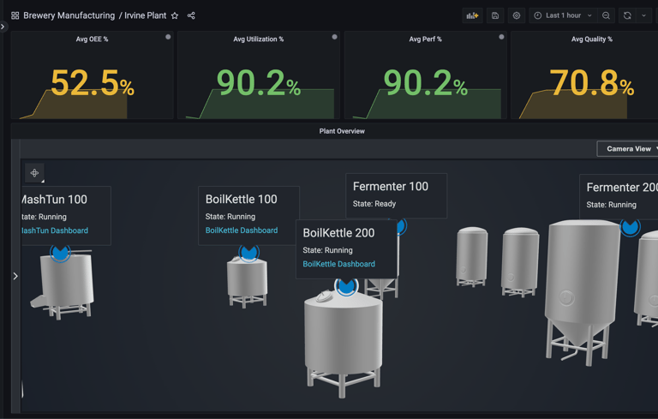658x419 pixels.
Task: Click the Avg Utilization % panel info dot
Action: (x=334, y=37)
